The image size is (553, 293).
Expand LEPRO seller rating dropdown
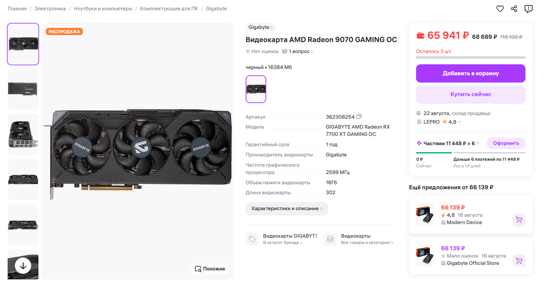click(460, 122)
